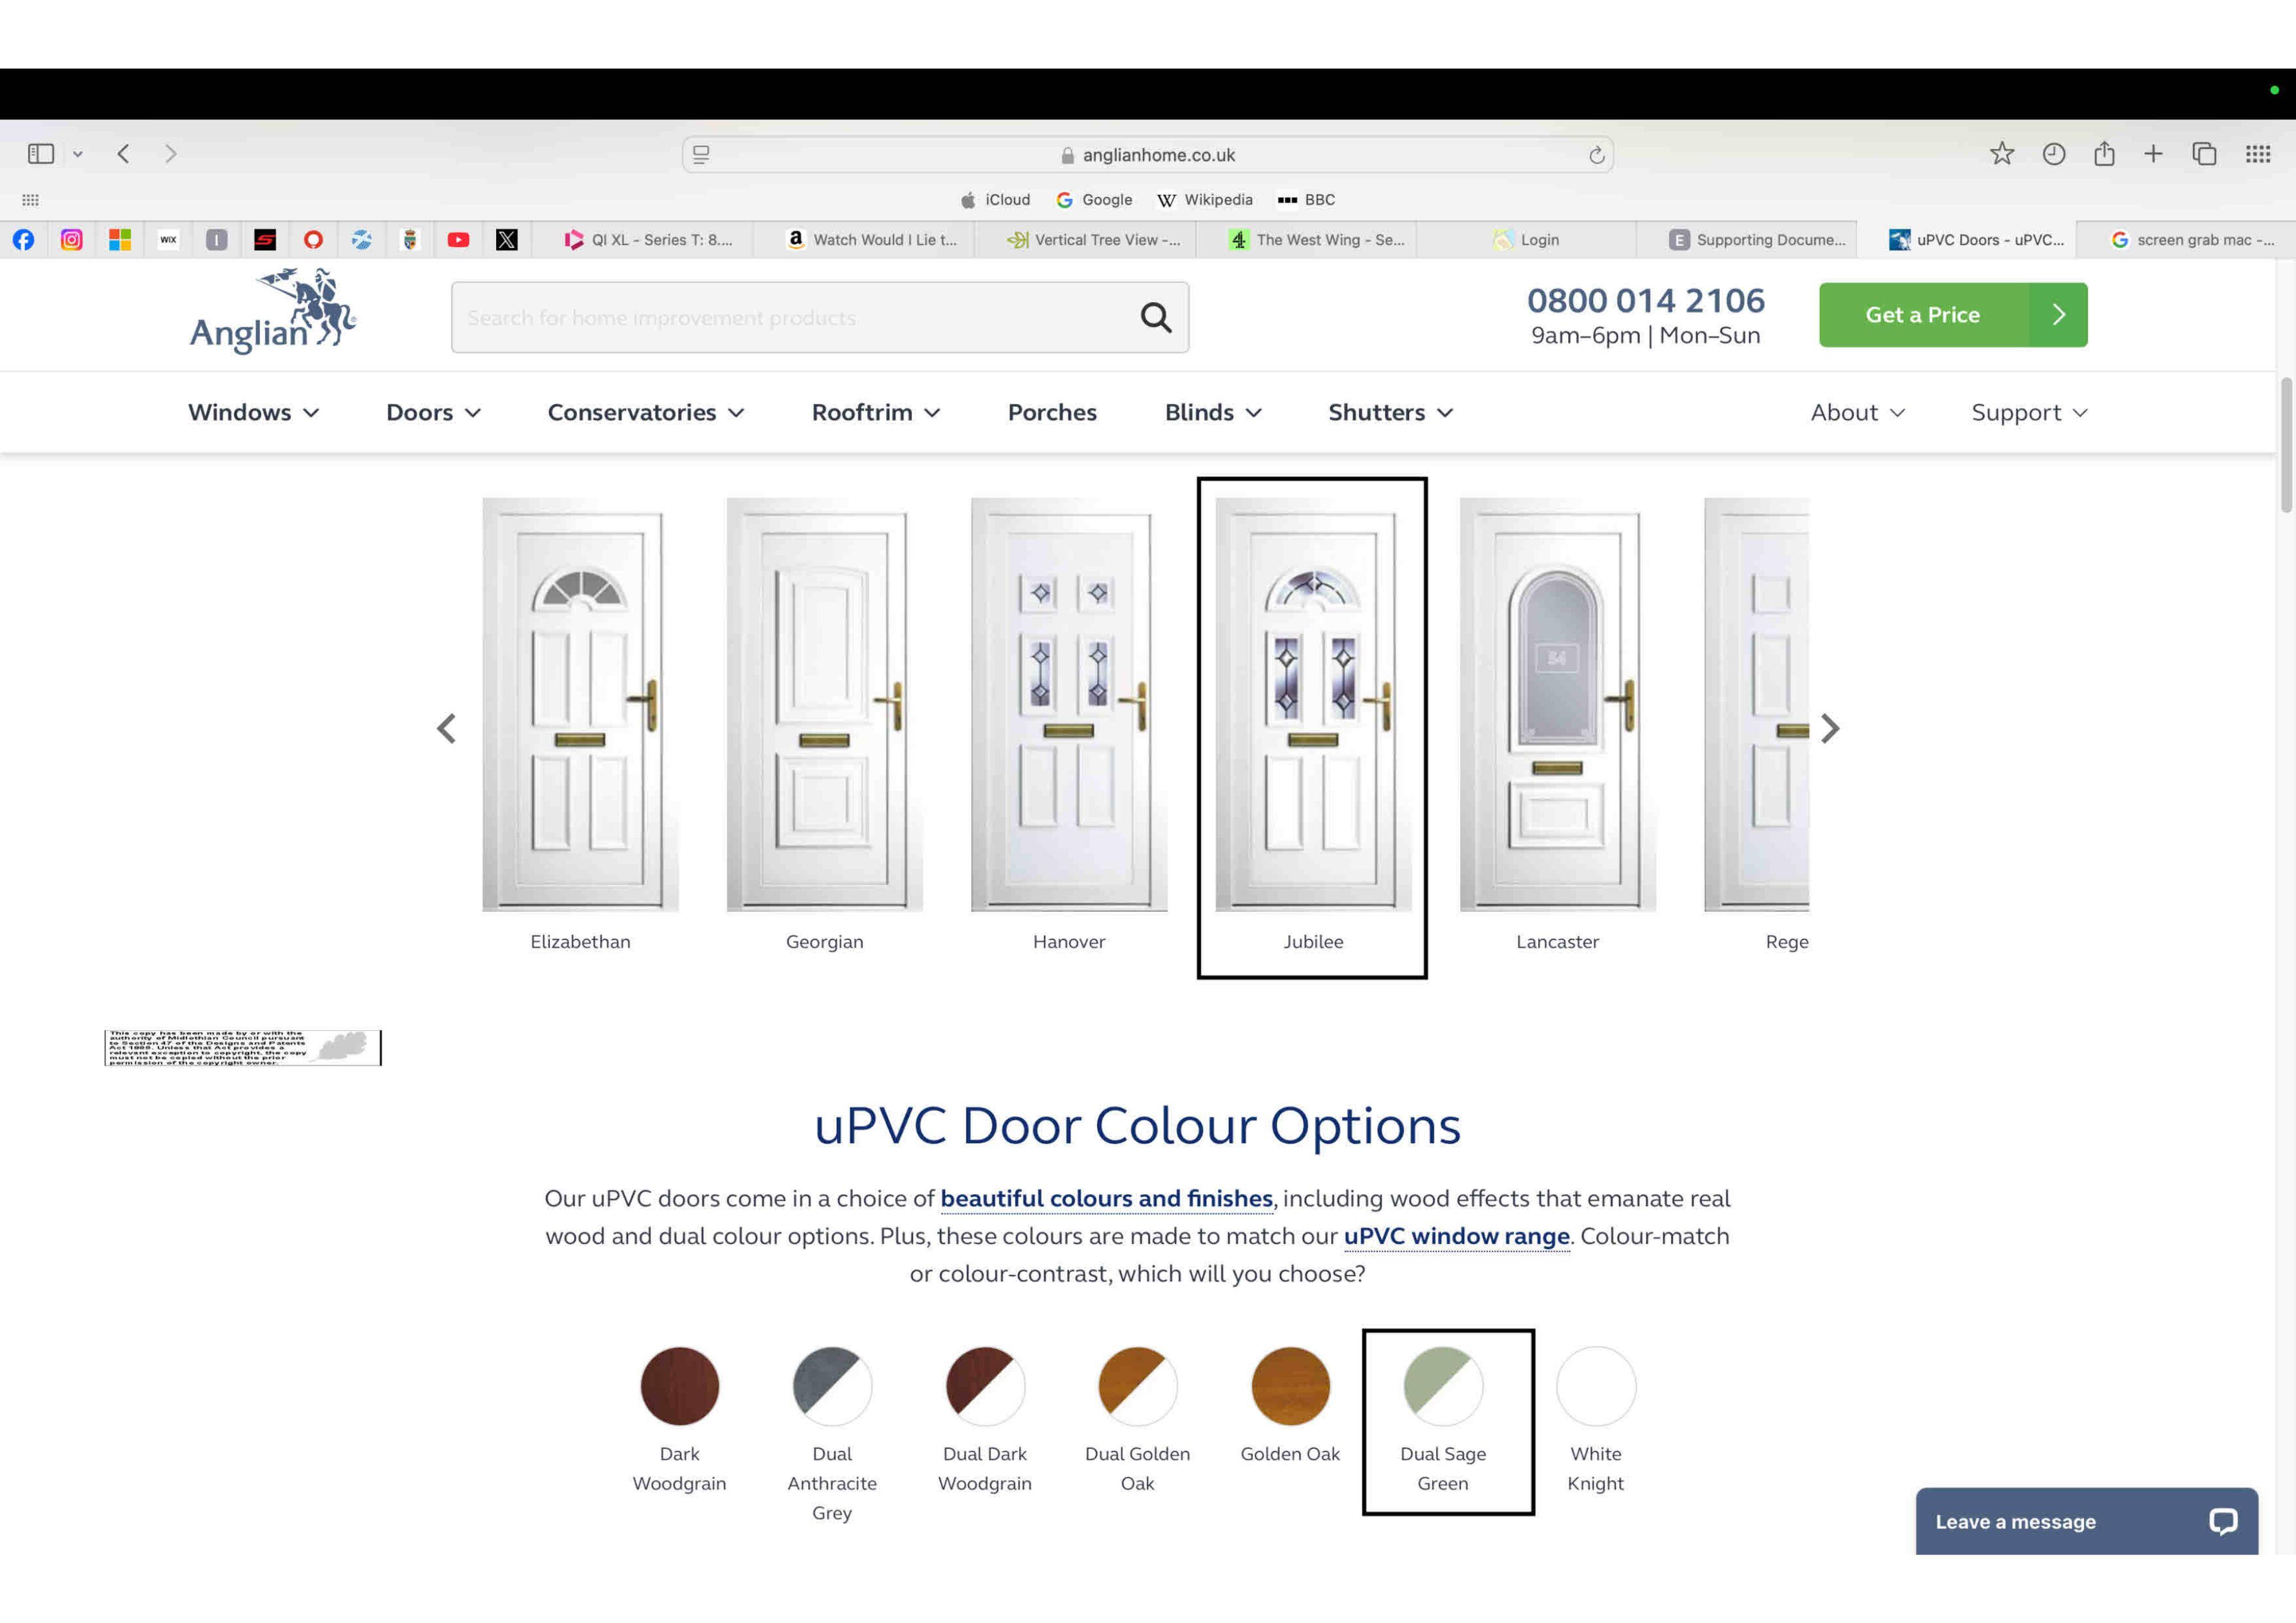Reload the anglianhome.co.uk page
Viewport: 2296px width, 1623px height.
click(1596, 155)
